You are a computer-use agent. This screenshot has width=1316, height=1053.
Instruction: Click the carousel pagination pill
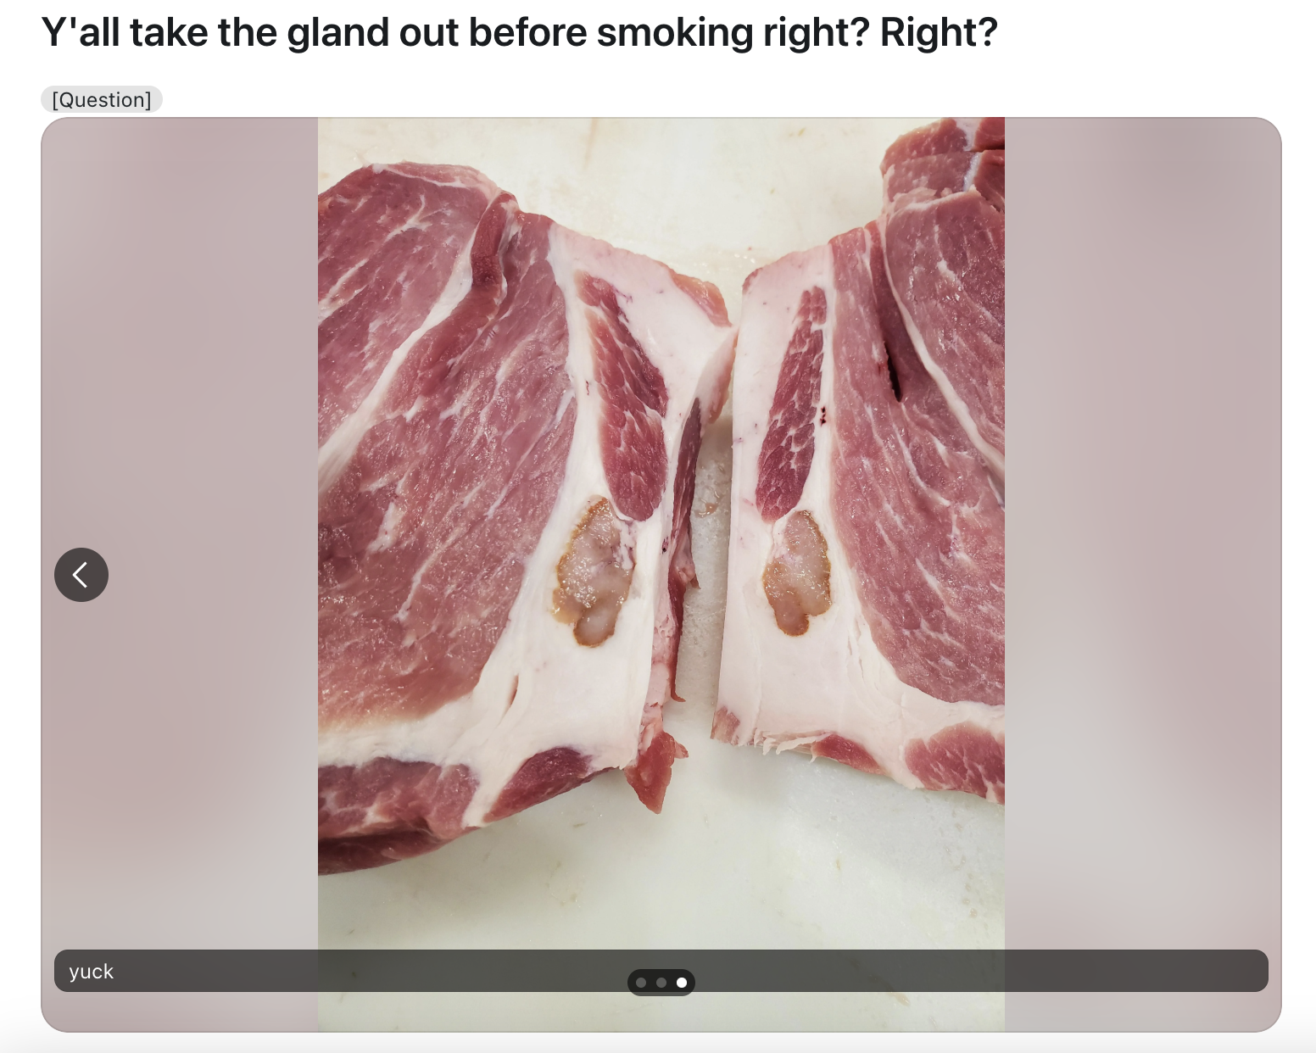661,983
